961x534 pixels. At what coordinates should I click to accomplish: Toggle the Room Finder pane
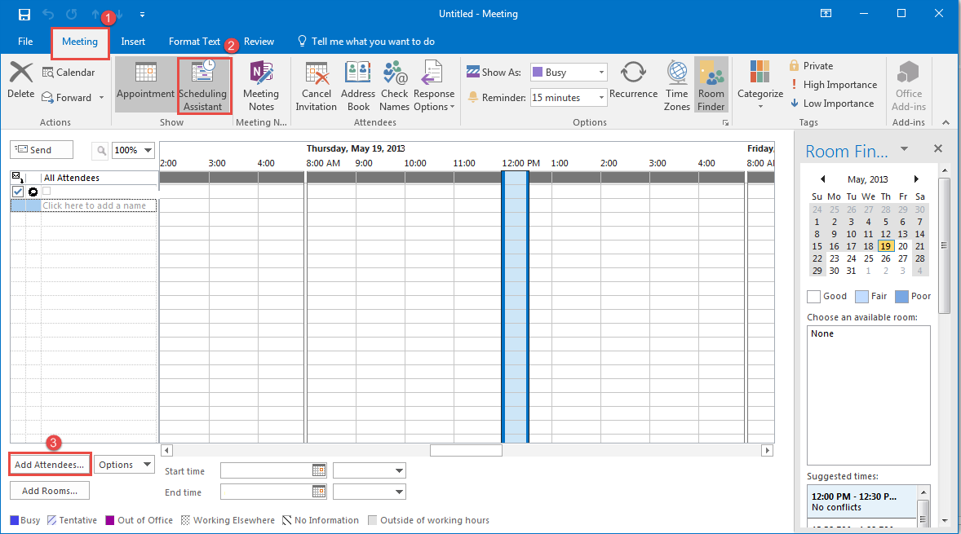711,85
